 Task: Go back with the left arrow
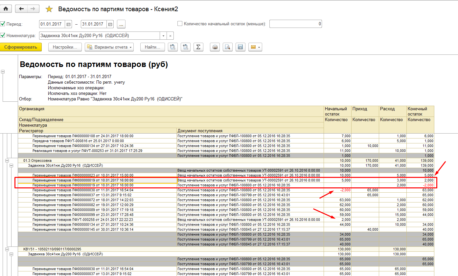(21, 9)
